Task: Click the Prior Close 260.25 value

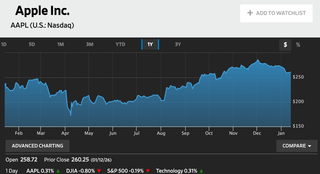Action: 80,159
